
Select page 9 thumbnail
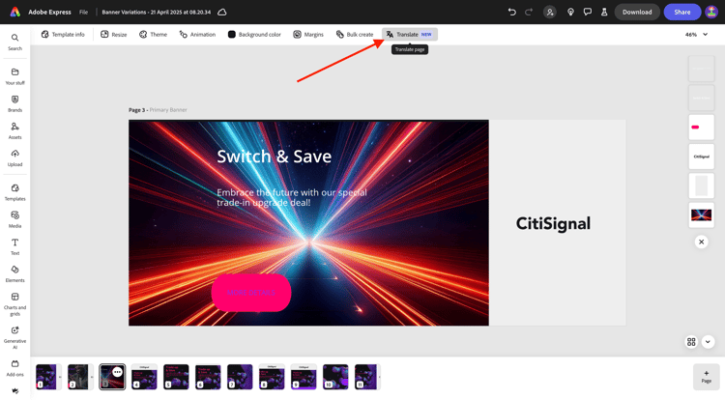click(x=304, y=377)
